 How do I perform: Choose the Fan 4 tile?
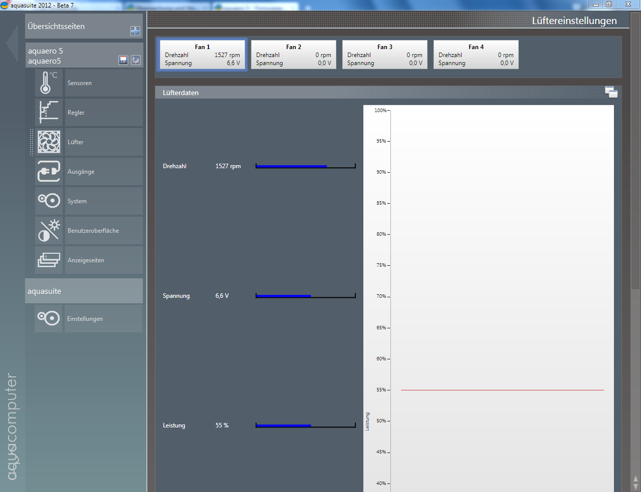coord(476,55)
